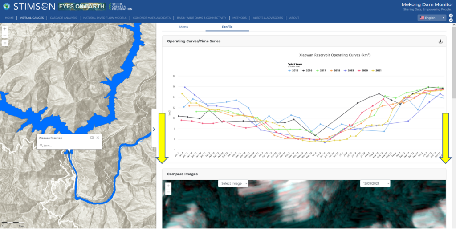Viewport: 456px width, 231px height.
Task: Click the Zoom link in reservoir popup
Action: (x=46, y=145)
